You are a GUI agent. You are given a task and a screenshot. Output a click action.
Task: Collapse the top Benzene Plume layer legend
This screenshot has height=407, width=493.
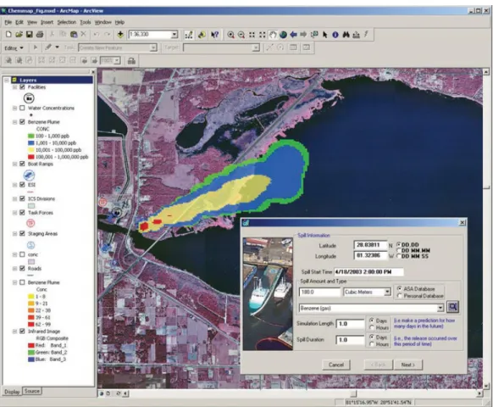pos(14,122)
